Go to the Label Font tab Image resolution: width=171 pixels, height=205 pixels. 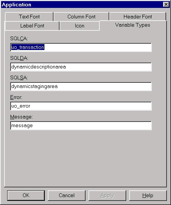32,26
